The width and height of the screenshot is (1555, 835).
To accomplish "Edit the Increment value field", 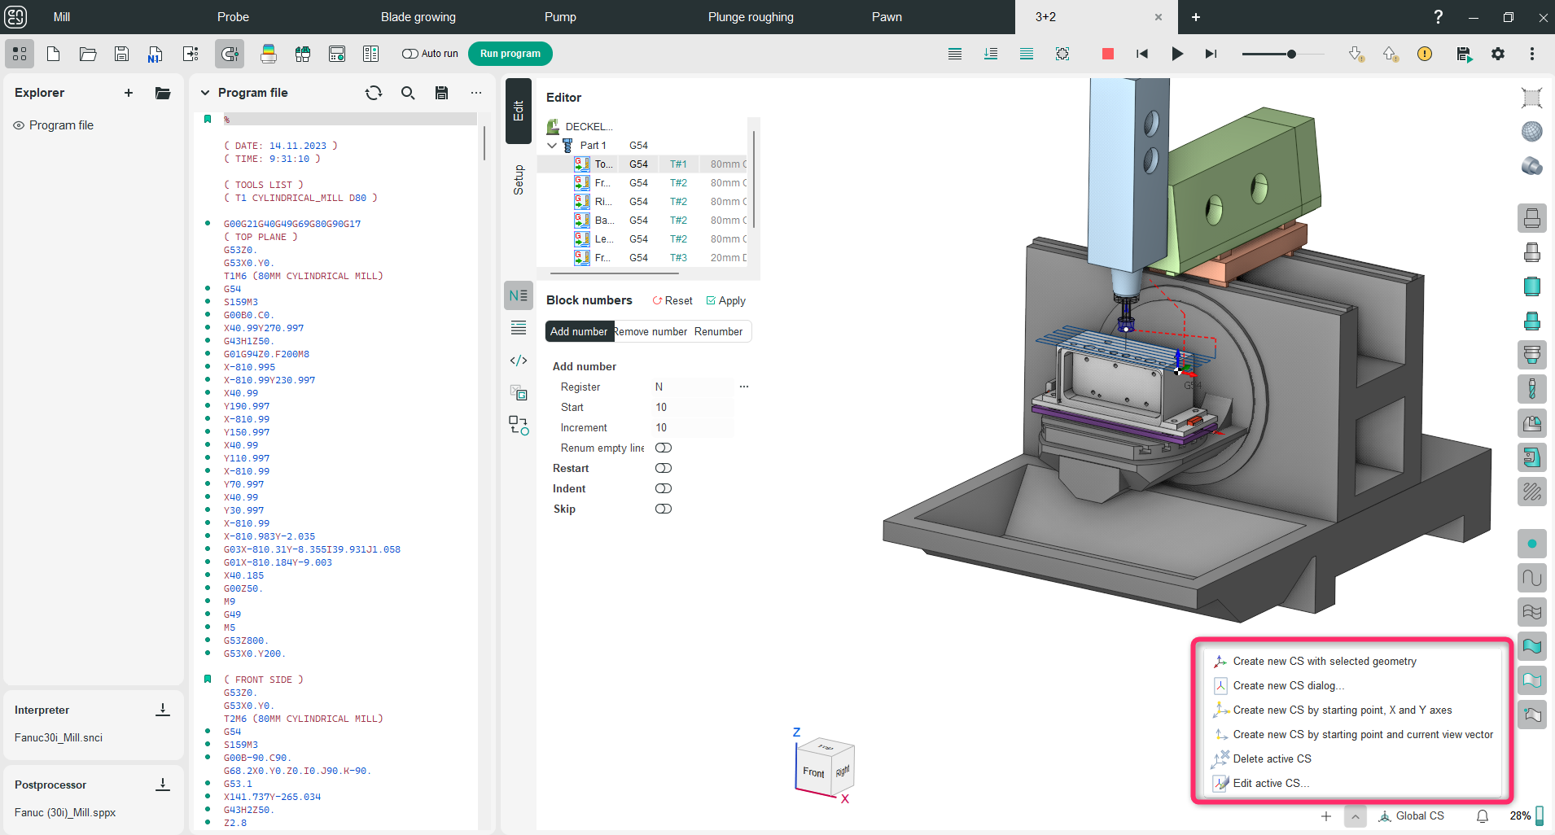I will tap(692, 427).
